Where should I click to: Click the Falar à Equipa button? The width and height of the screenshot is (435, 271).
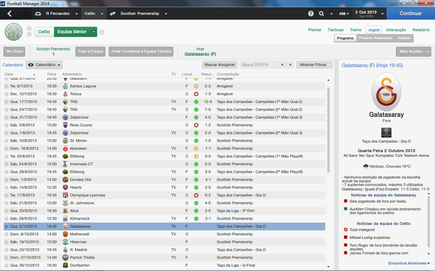click(x=90, y=51)
